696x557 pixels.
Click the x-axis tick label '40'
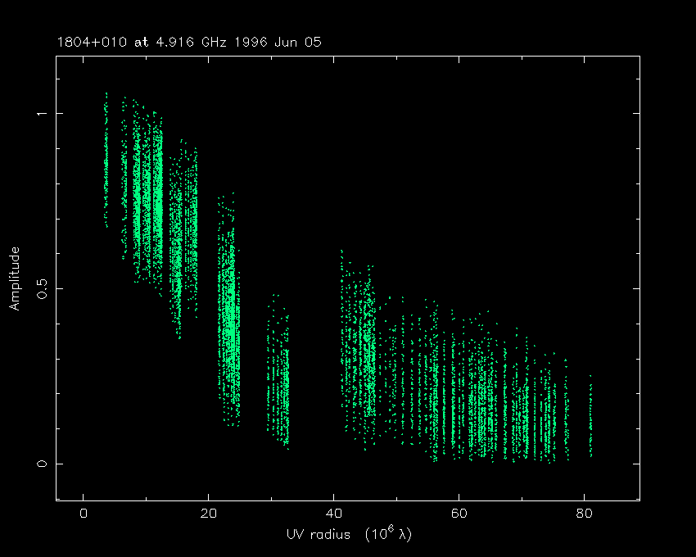333,514
